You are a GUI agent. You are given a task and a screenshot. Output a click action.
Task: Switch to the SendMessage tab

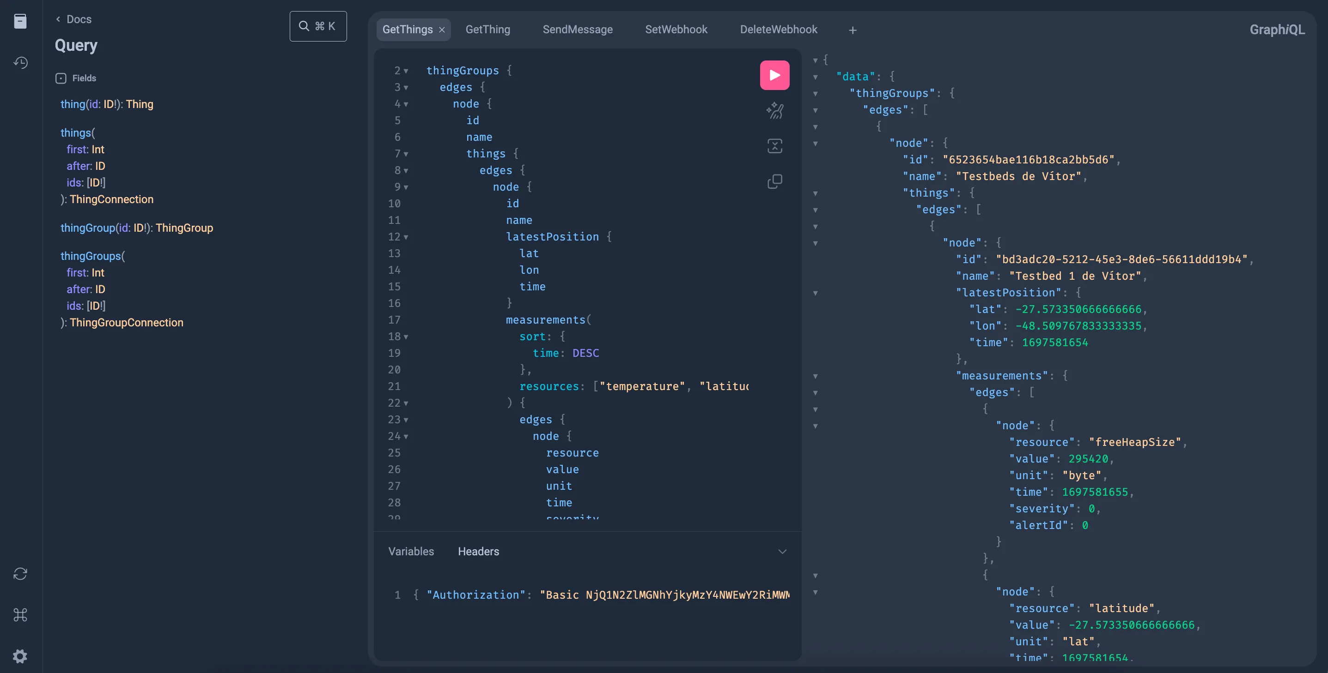click(x=578, y=30)
